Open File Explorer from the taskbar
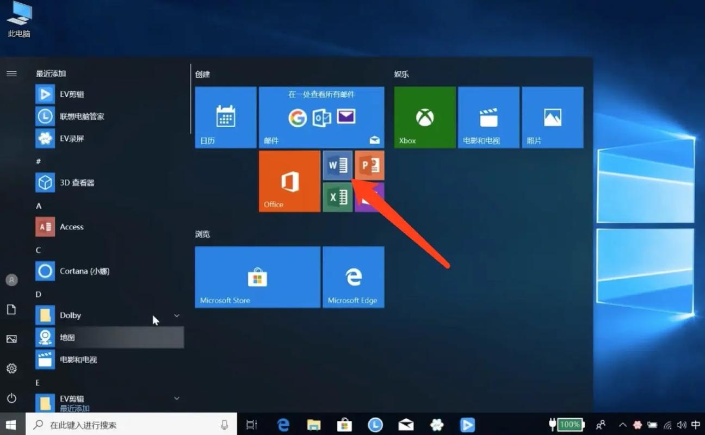This screenshot has height=435, width=705. point(313,425)
